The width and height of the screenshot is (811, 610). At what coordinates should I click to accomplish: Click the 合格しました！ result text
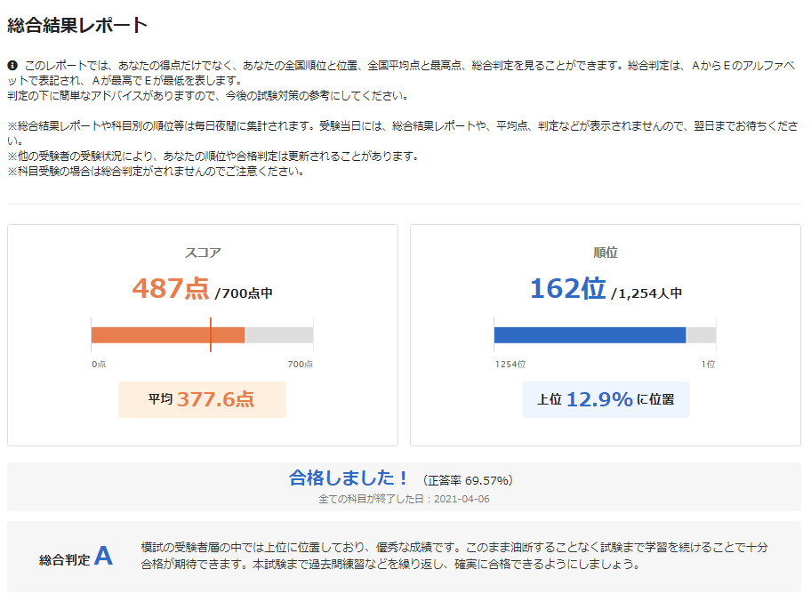(349, 478)
